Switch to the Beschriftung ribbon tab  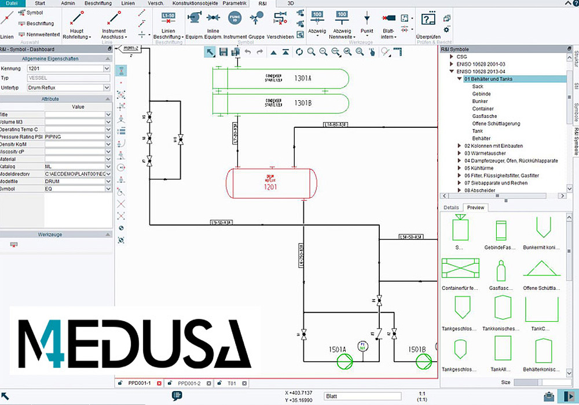point(98,3)
